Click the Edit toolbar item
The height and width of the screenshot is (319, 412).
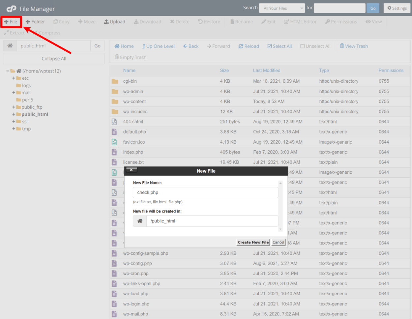tap(268, 22)
